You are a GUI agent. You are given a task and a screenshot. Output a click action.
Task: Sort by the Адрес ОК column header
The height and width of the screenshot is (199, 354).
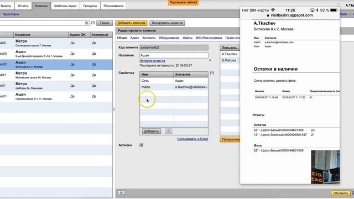(x=79, y=35)
